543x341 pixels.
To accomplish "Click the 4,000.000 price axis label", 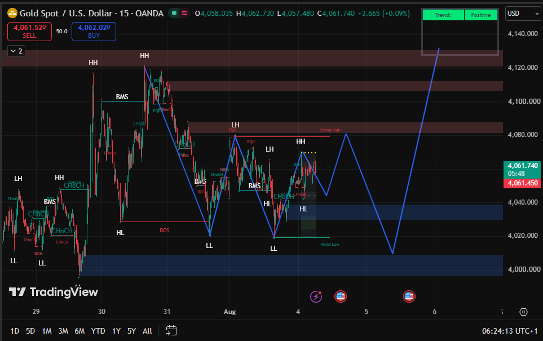I will (524, 269).
